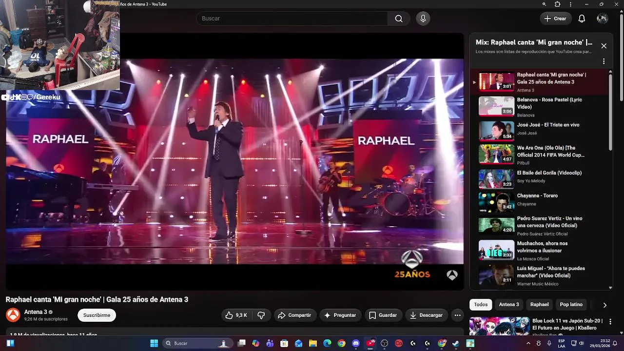Screen dimensions: 624x351
Task: Select the Antena 3 filter chip
Action: [509, 305]
